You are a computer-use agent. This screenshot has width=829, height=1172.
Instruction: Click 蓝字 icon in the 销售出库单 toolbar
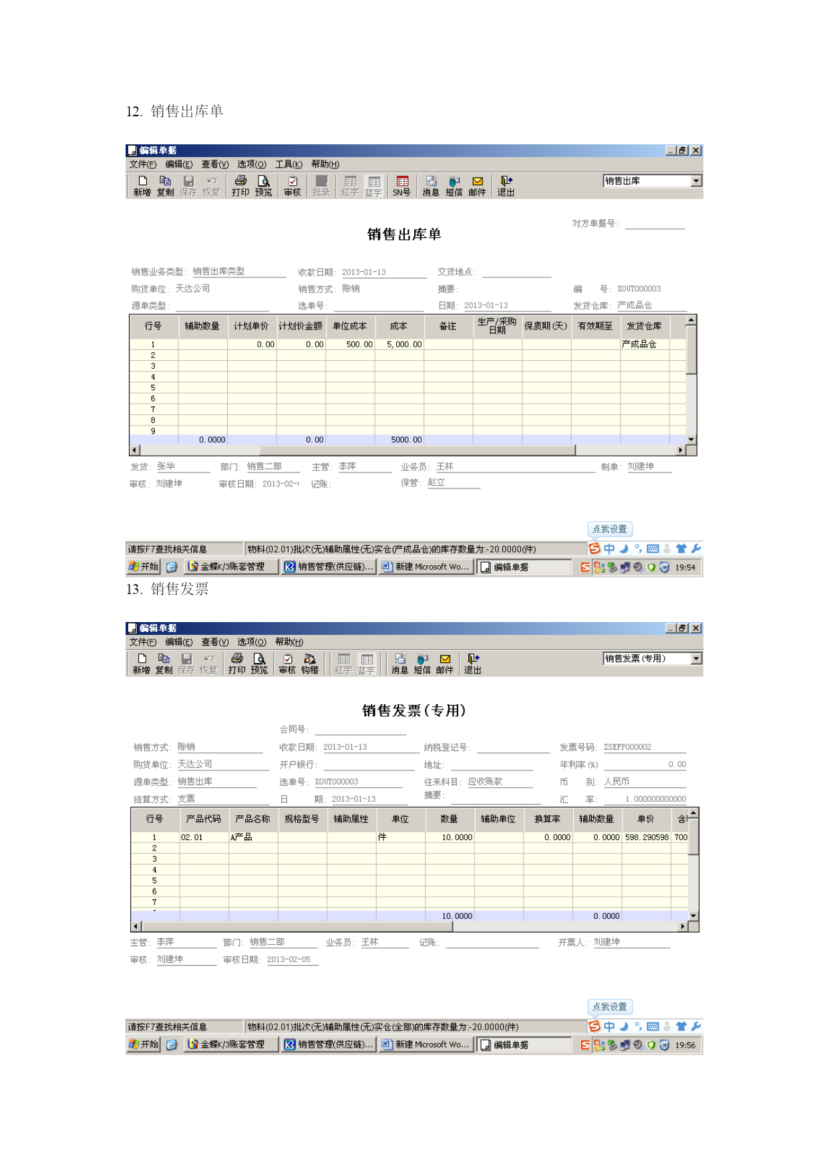[x=373, y=186]
